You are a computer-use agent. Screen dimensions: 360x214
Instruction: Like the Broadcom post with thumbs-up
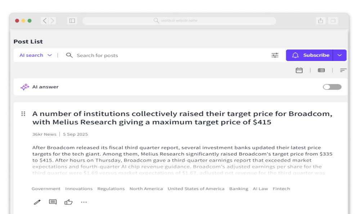pos(68,202)
